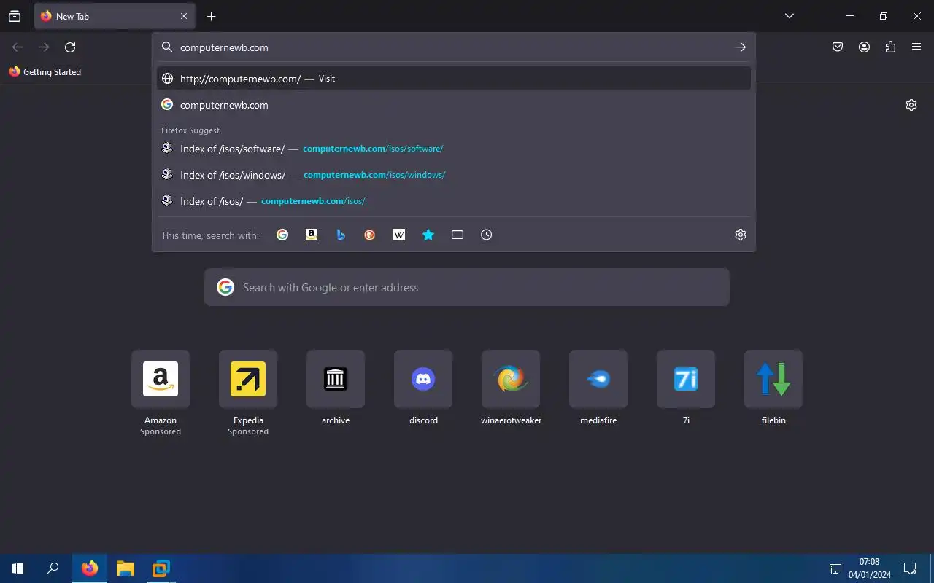Open the Windows notification center icon
Image resolution: width=934 pixels, height=583 pixels.
[910, 568]
